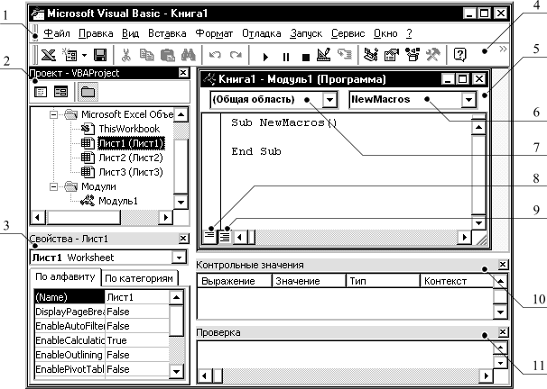Save the workbook with floppy icon
The height and width of the screenshot is (389, 547).
100,55
